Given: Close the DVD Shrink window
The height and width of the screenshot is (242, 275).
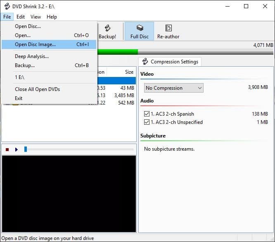Looking at the screenshot, I should click(265, 6).
